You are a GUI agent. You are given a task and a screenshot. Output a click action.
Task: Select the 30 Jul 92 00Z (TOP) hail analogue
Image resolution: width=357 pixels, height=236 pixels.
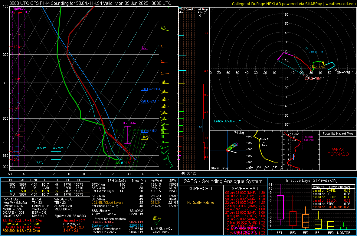245,196
